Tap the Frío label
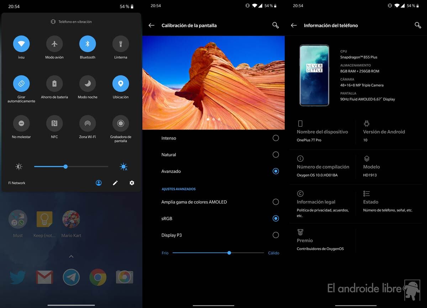The image size is (427, 308). click(x=165, y=253)
